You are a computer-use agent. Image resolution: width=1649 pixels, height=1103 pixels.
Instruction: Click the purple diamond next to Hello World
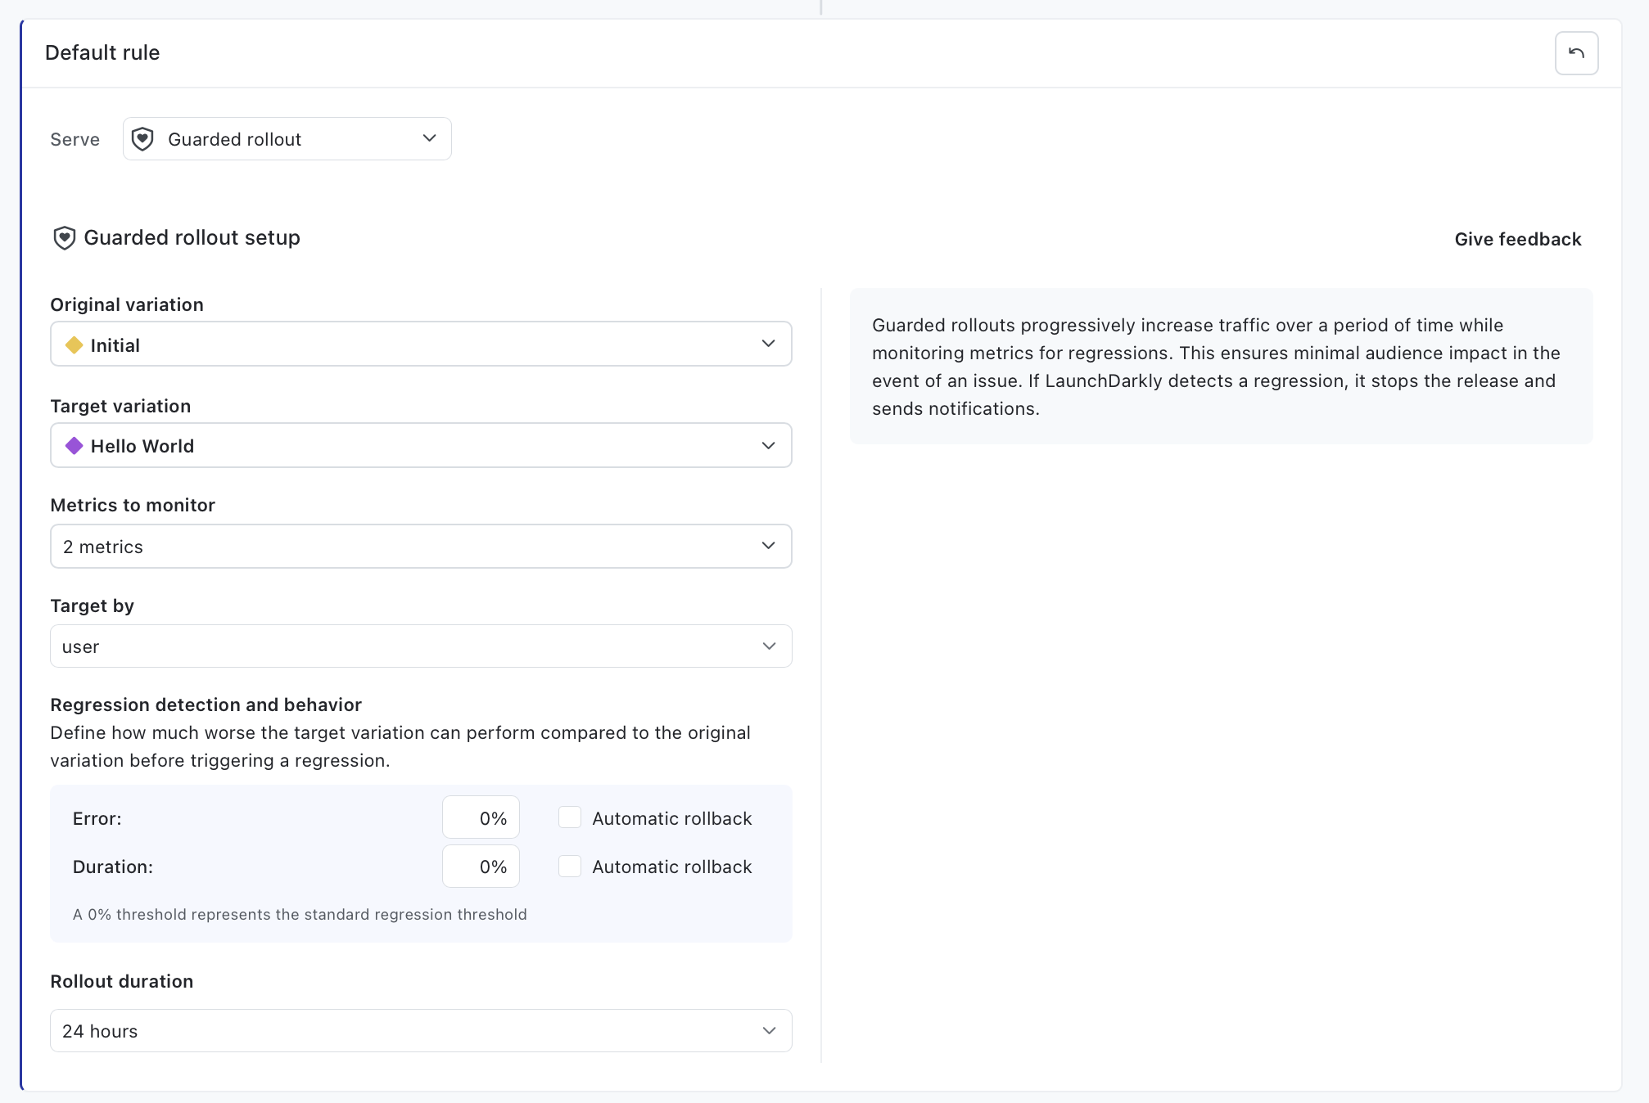[x=75, y=446]
